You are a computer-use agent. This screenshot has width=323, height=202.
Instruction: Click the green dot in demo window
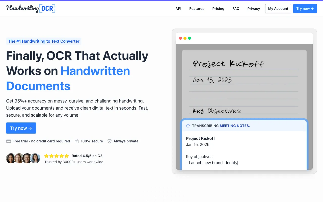(x=190, y=38)
